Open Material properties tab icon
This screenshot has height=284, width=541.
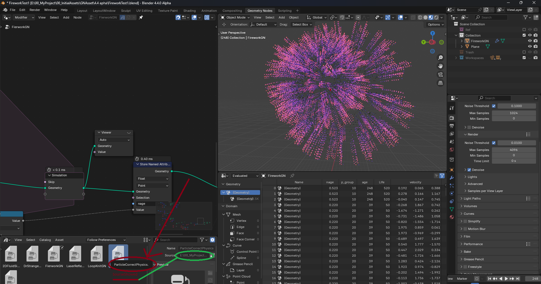point(452,217)
